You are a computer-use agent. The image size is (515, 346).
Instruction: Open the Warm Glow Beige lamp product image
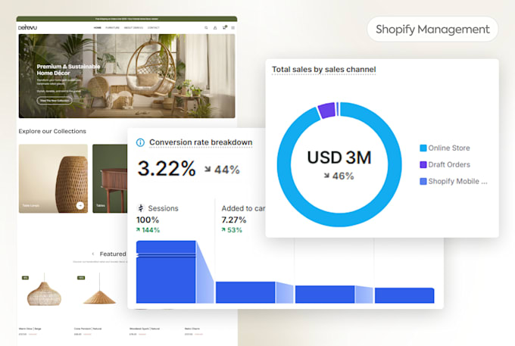(x=44, y=291)
